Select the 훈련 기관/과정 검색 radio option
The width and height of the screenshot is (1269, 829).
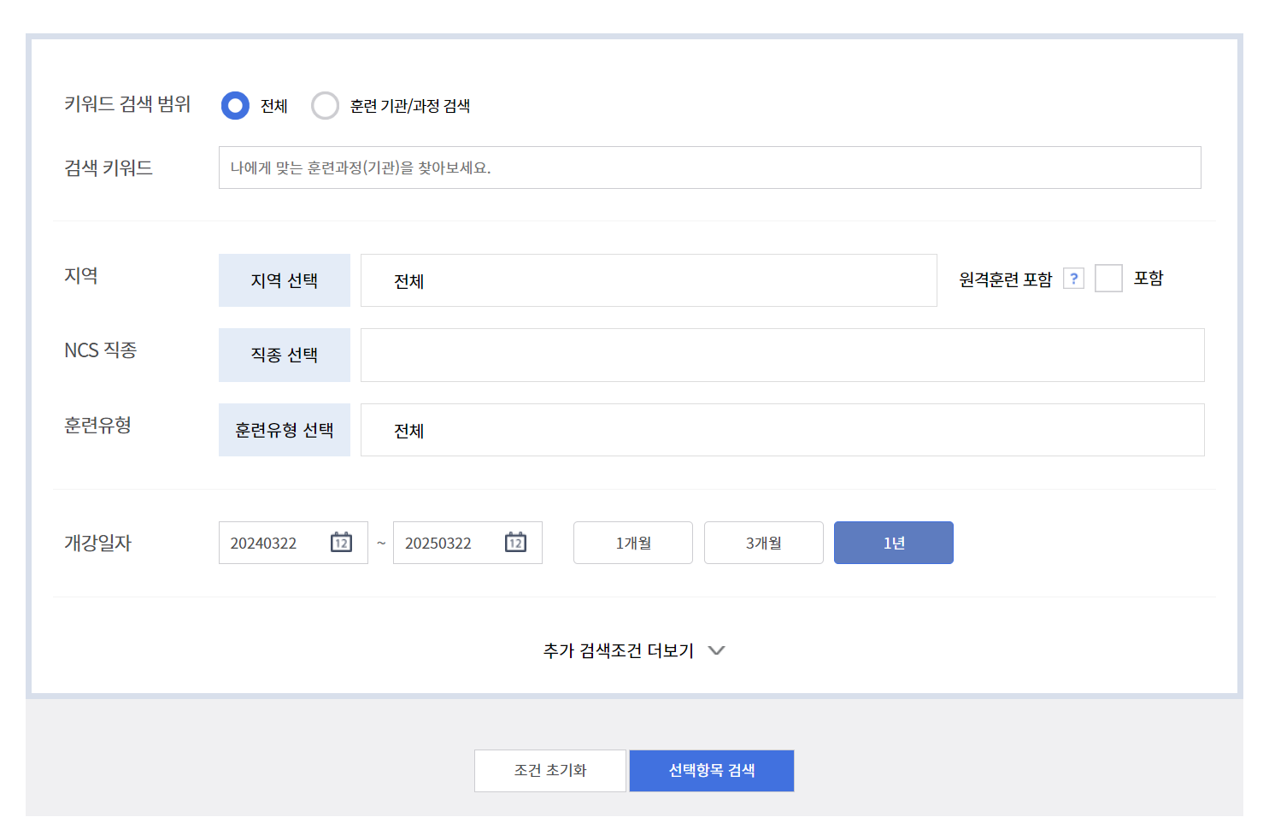pos(325,105)
